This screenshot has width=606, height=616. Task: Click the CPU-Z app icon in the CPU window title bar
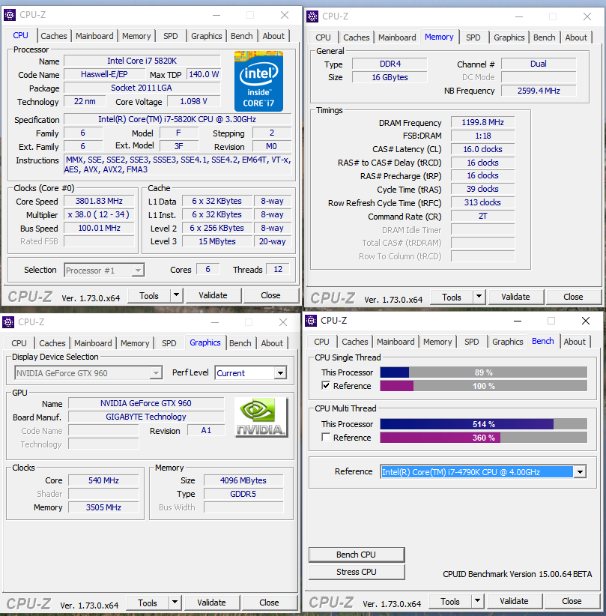(x=10, y=15)
